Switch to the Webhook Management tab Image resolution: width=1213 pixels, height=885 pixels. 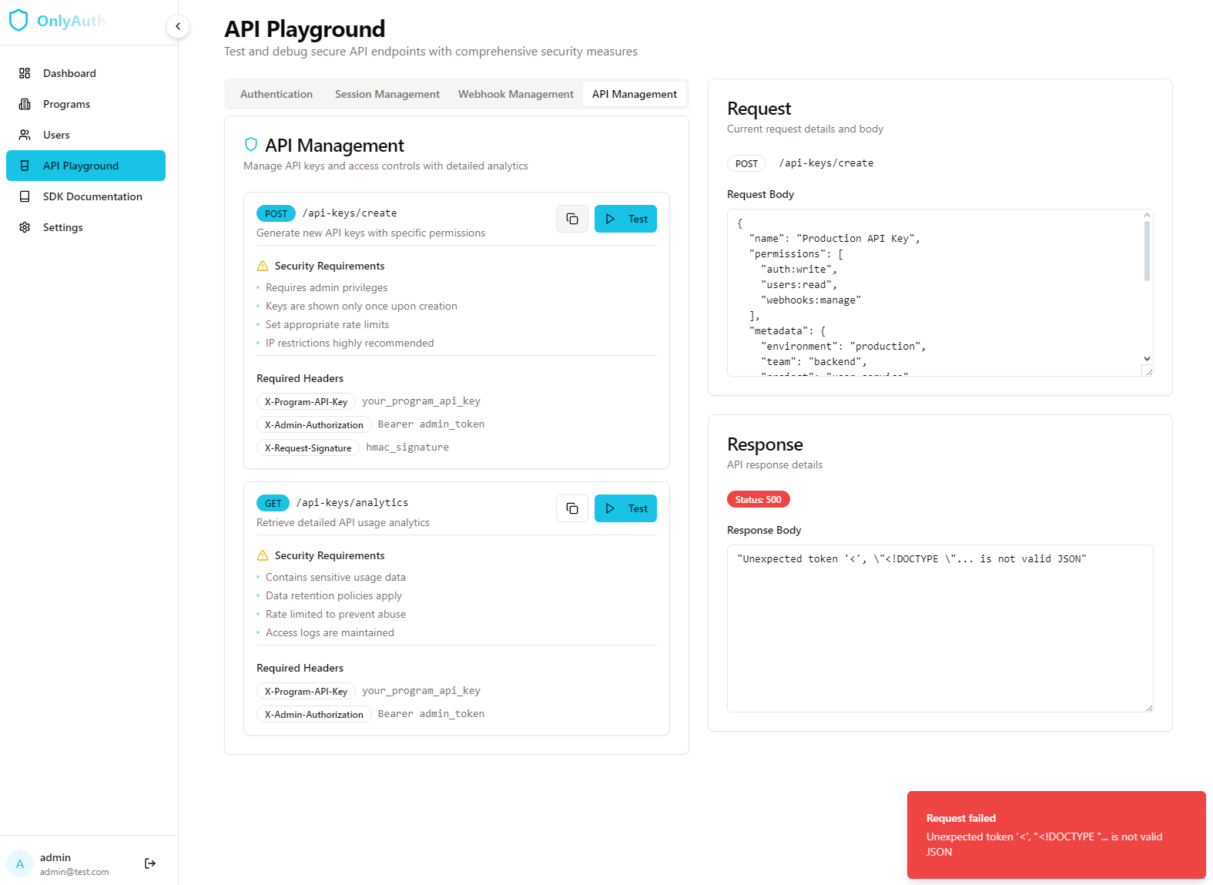(516, 94)
